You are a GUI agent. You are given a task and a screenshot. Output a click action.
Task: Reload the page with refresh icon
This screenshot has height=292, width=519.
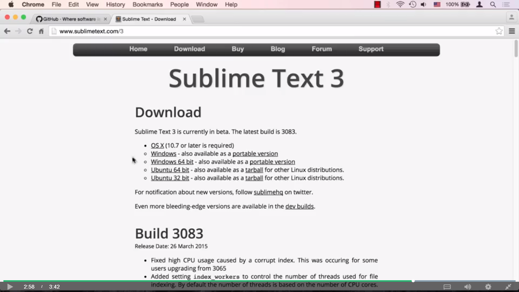tap(30, 31)
